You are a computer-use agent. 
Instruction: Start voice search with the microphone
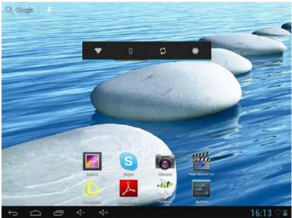(x=49, y=10)
